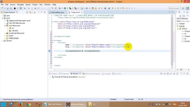Click editor vertical scrollbar
This screenshot has height=107, width=190.
[x=172, y=41]
